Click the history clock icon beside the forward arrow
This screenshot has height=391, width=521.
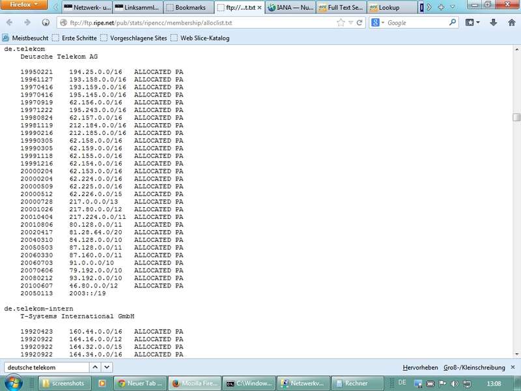click(46, 23)
